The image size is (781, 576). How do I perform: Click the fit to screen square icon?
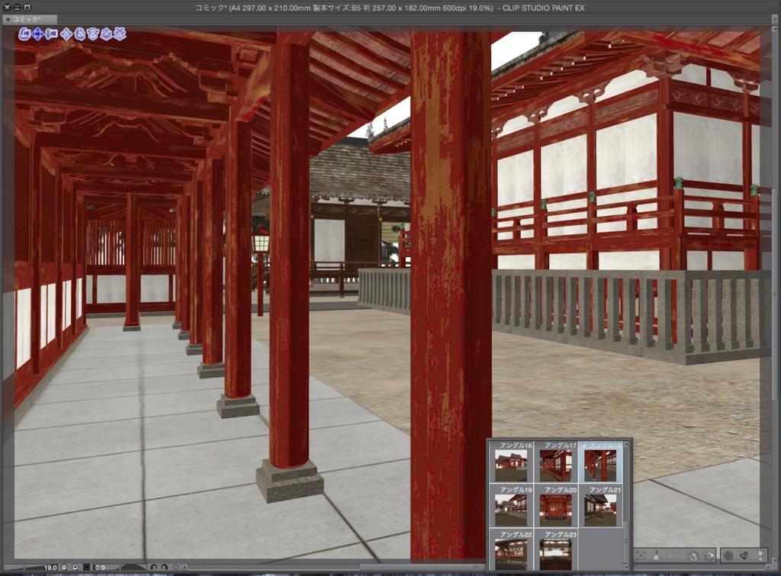[x=86, y=566]
